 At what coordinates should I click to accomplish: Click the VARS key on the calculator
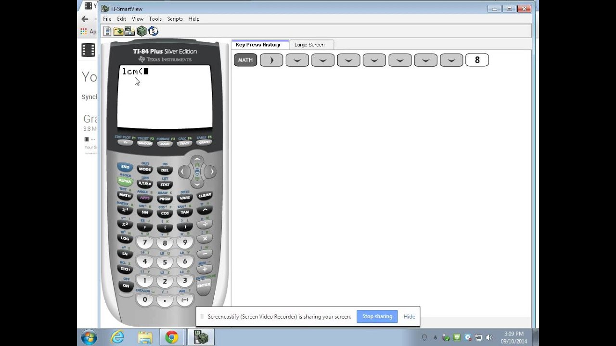185,198
